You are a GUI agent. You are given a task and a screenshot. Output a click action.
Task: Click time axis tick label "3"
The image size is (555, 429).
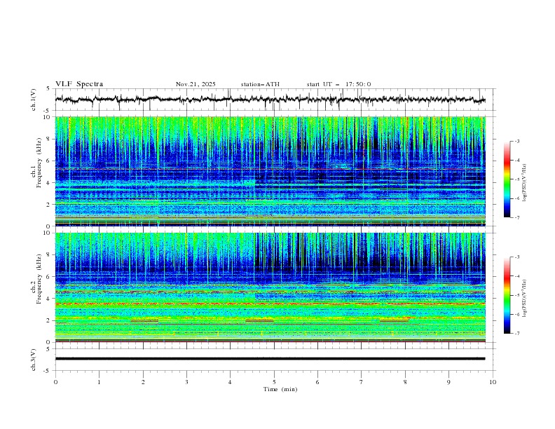tap(186, 382)
